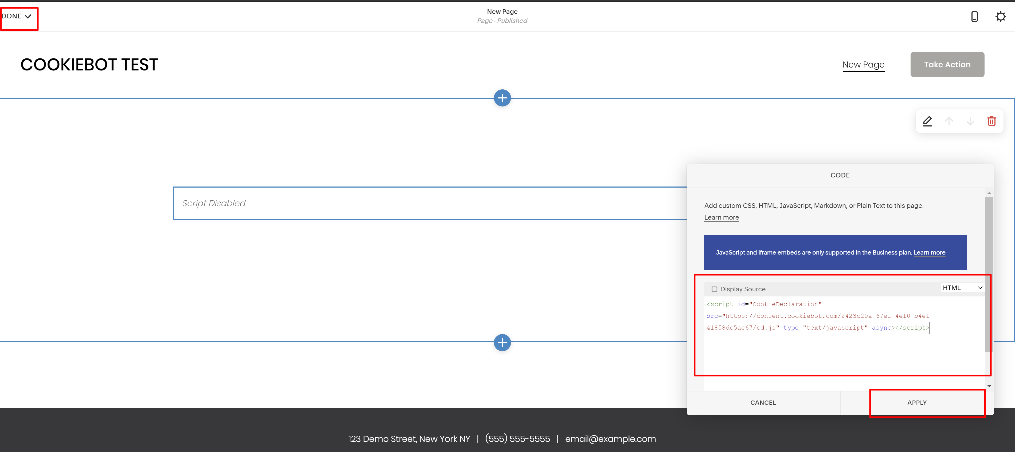Add section with bottom blue plus button

(x=502, y=343)
